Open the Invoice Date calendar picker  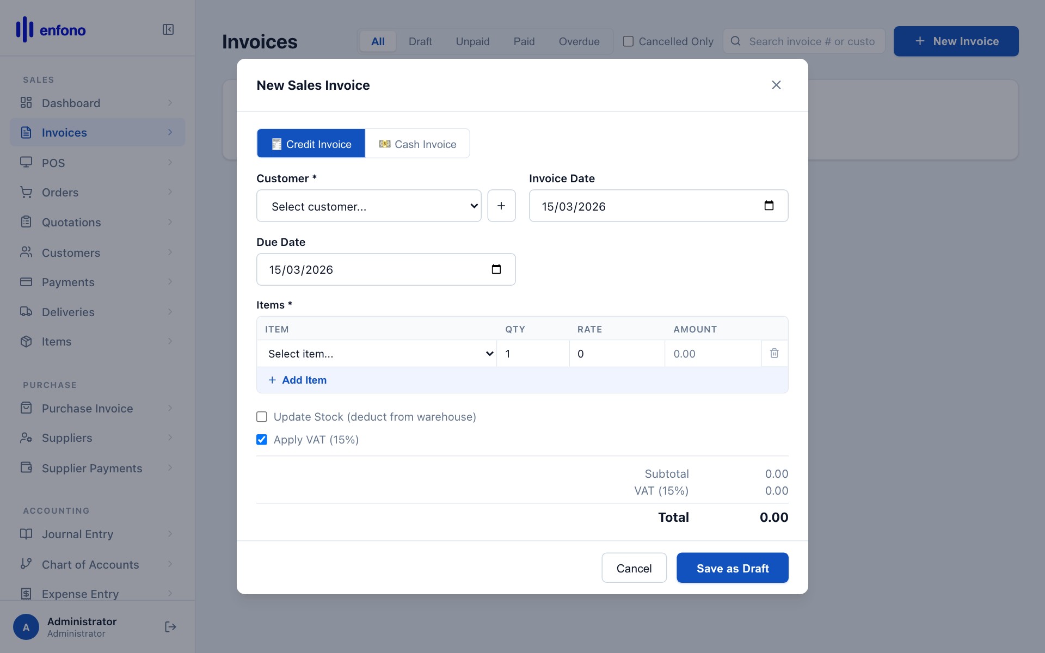click(769, 206)
